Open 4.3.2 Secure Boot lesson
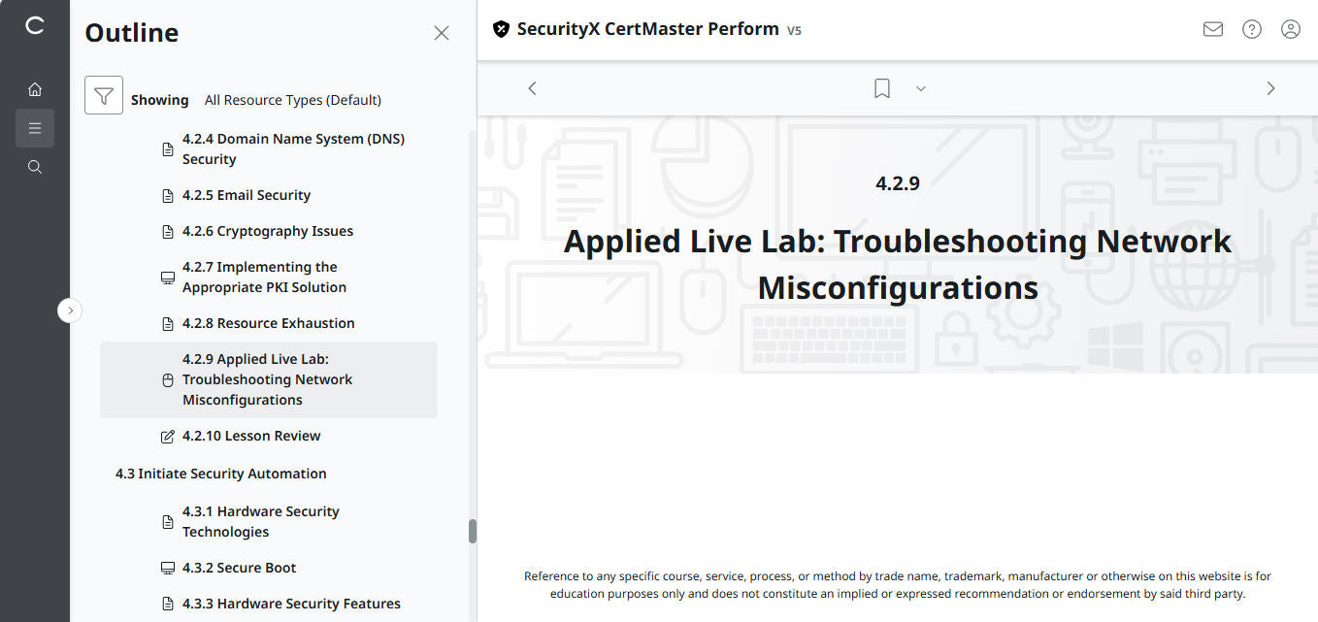This screenshot has width=1318, height=622. click(x=239, y=568)
